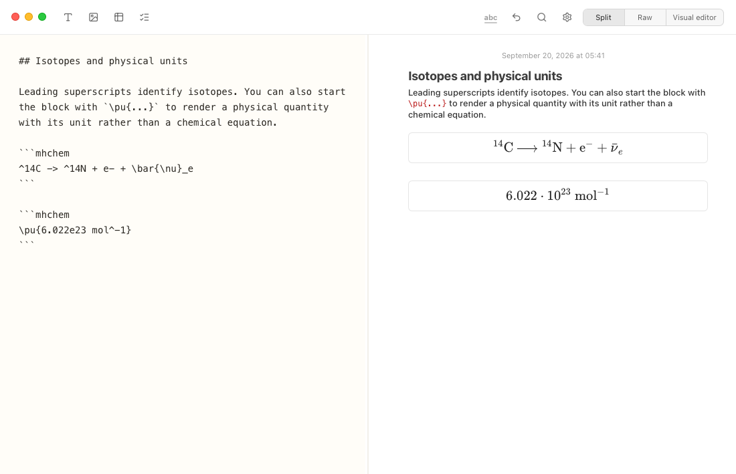Toggle the abc spell-check icon

[490, 18]
